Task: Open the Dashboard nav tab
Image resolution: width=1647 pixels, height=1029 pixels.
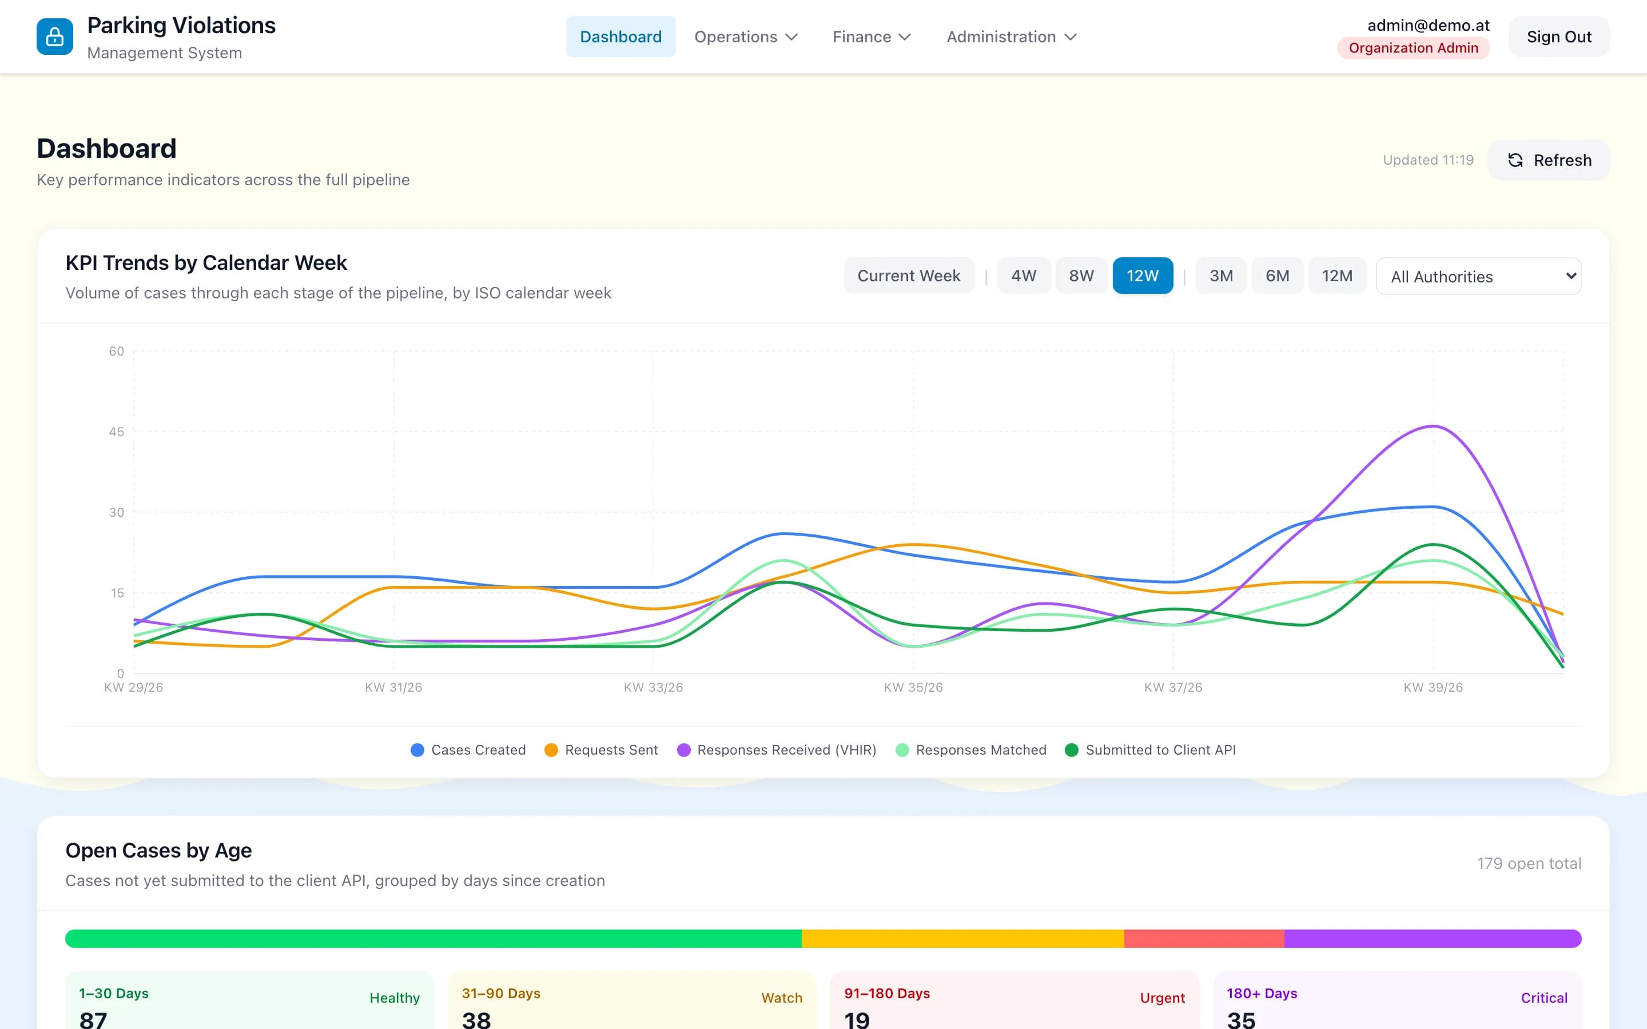Action: 620,37
